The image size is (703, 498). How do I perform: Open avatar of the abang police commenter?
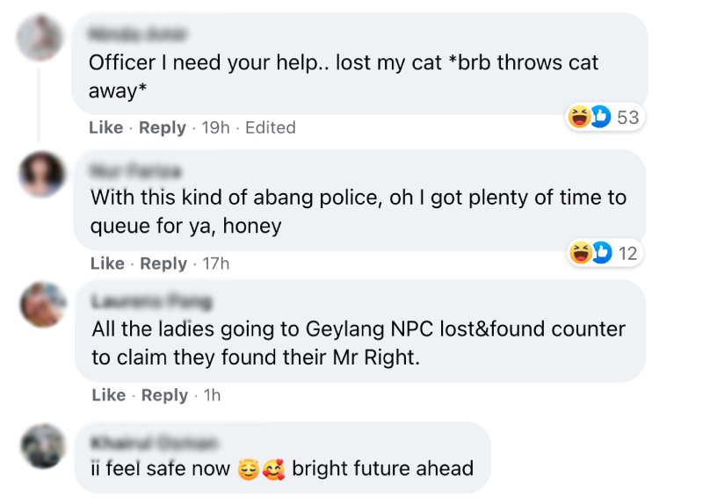[41, 174]
